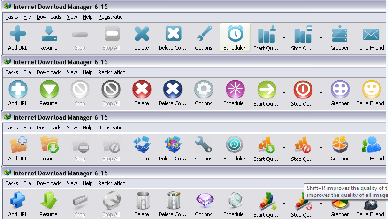Image resolution: width=388 pixels, height=219 pixels.
Task: Click blue-green people Tell a Friend icon
Action: coord(371,144)
